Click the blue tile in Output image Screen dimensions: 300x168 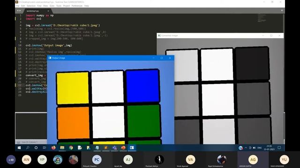142,86
